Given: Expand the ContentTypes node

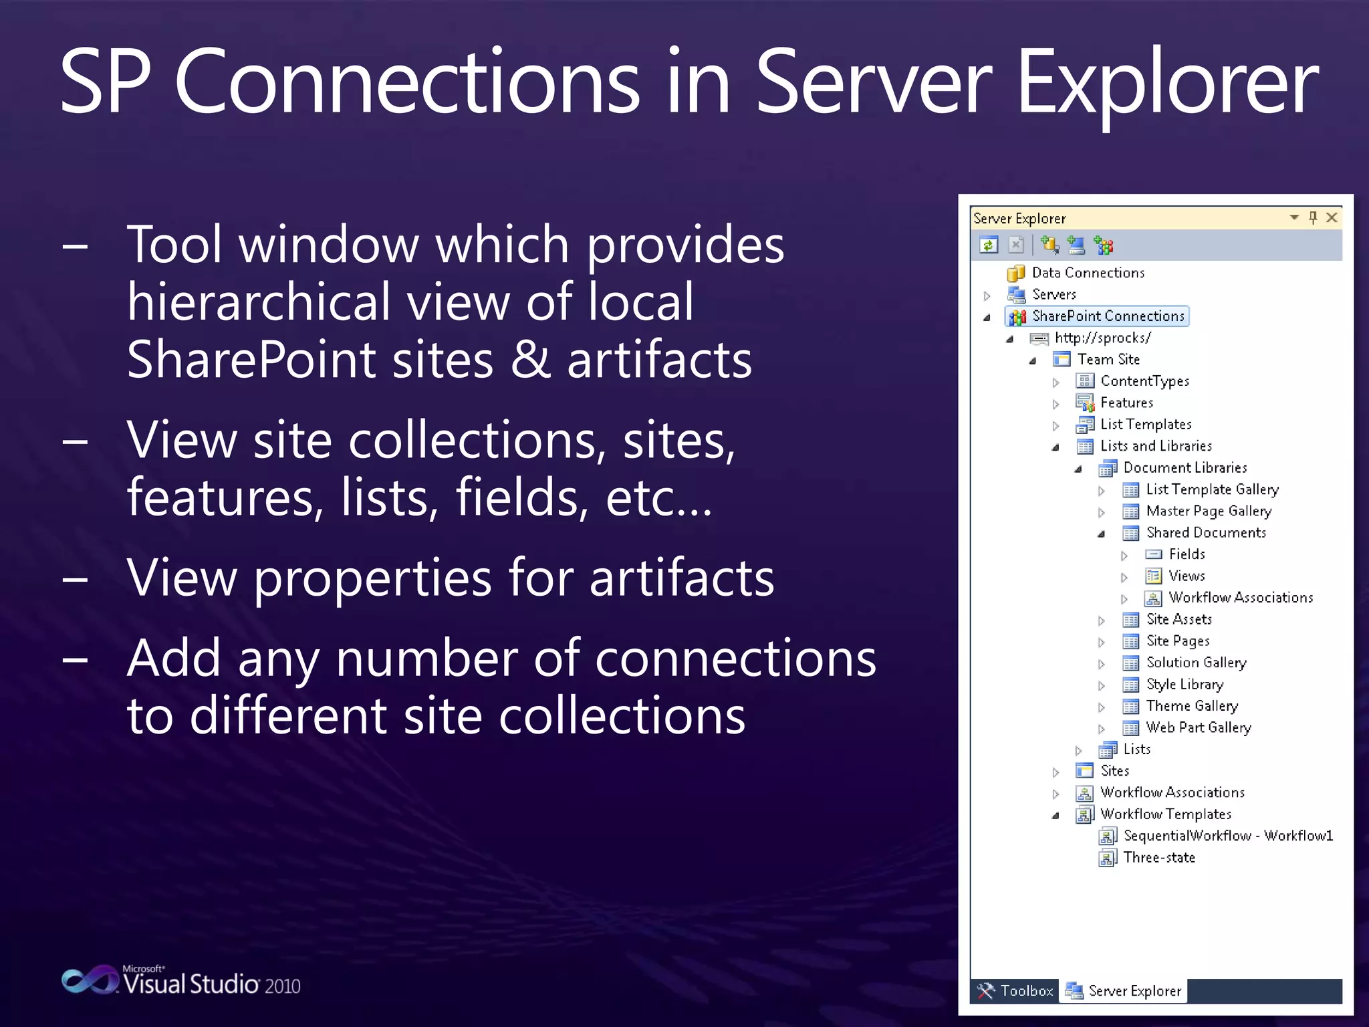Looking at the screenshot, I should (x=1056, y=382).
